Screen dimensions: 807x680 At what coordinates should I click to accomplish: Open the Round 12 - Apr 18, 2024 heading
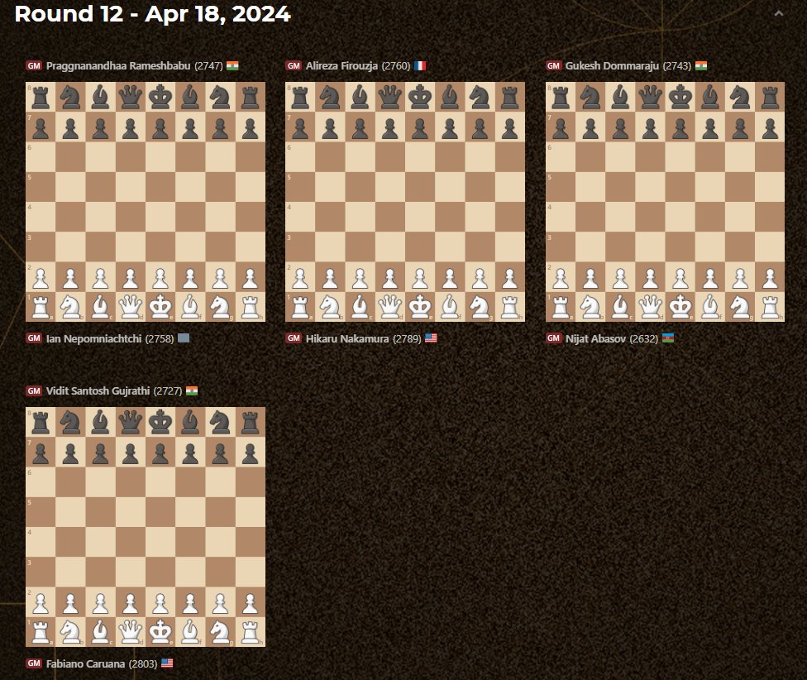(x=152, y=14)
